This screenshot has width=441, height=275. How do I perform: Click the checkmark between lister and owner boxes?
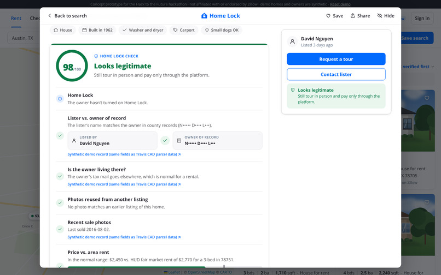coord(165,140)
